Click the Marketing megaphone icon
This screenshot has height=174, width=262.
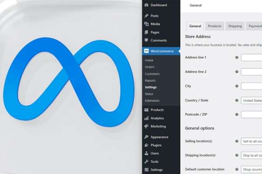click(x=146, y=126)
